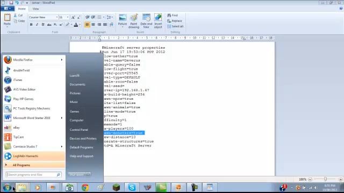Redo action in quick access toolbar

[x=22, y=3]
